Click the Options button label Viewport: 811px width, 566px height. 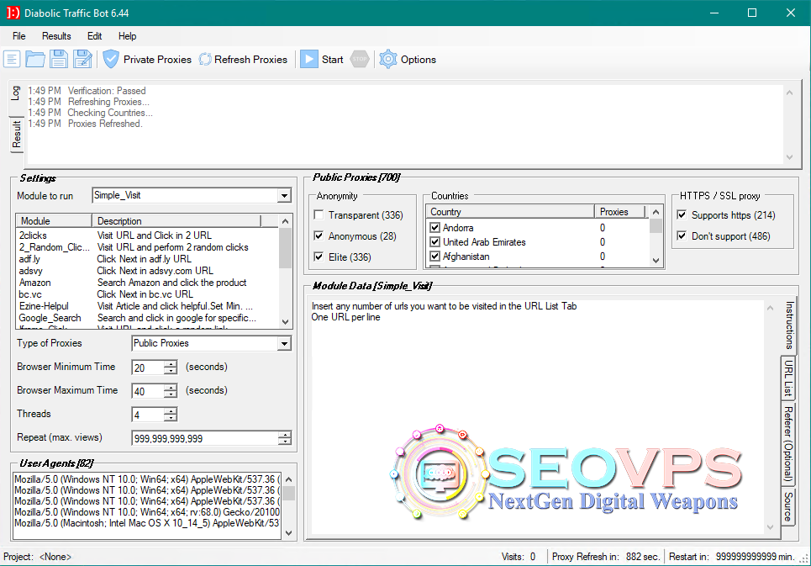pyautogui.click(x=419, y=60)
